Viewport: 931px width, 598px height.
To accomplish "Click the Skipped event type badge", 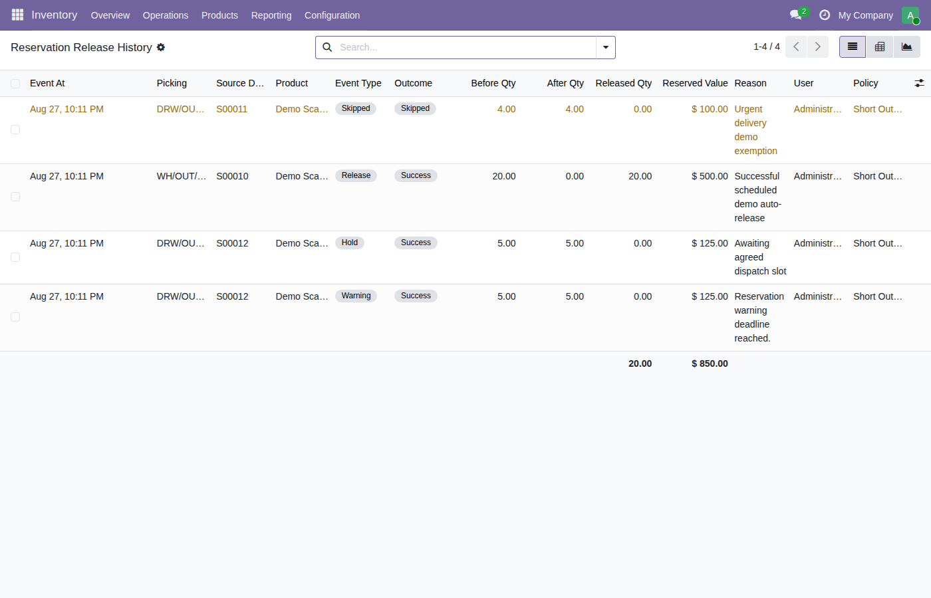I will click(x=356, y=108).
